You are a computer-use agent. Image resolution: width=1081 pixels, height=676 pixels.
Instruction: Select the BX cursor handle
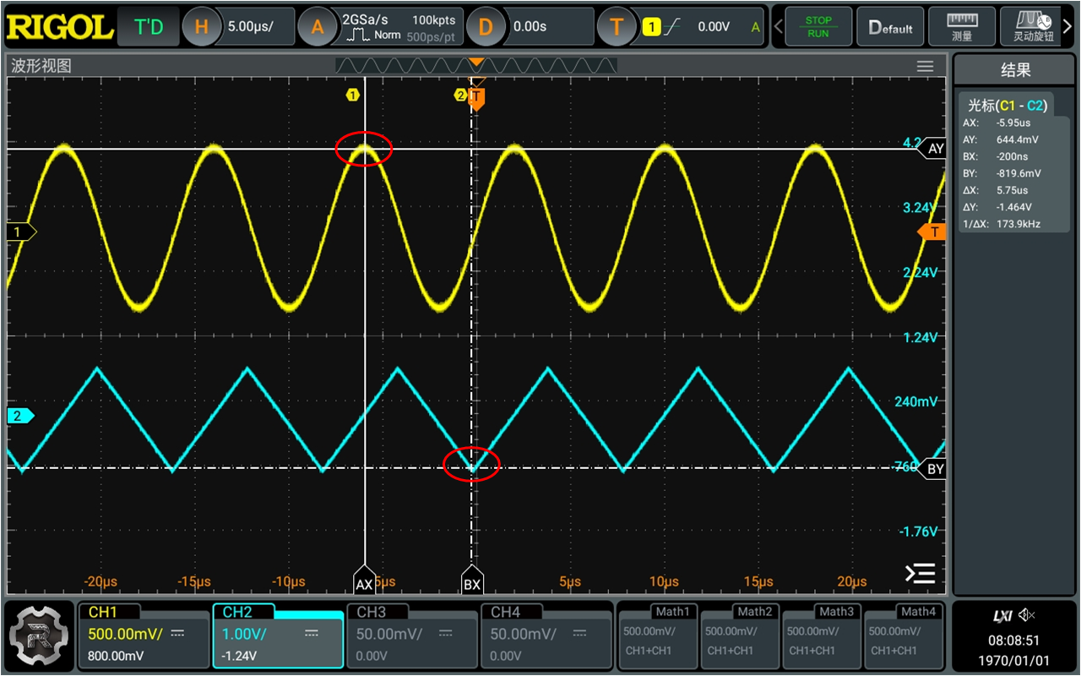(471, 581)
